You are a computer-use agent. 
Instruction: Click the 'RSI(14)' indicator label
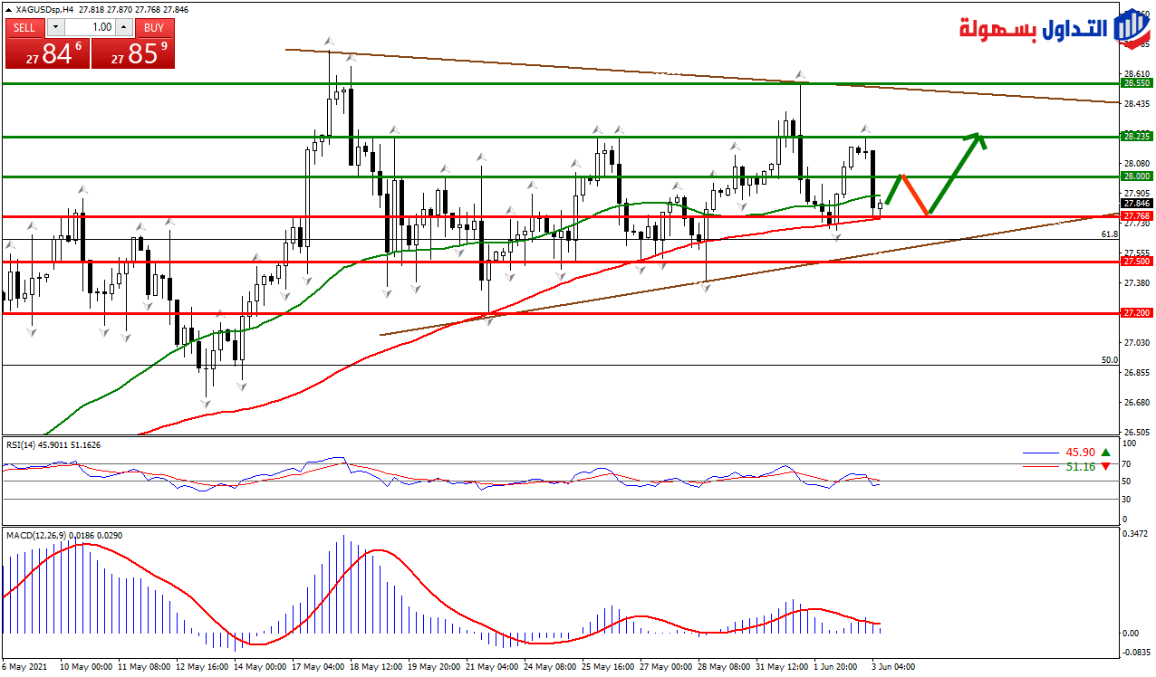click(23, 444)
